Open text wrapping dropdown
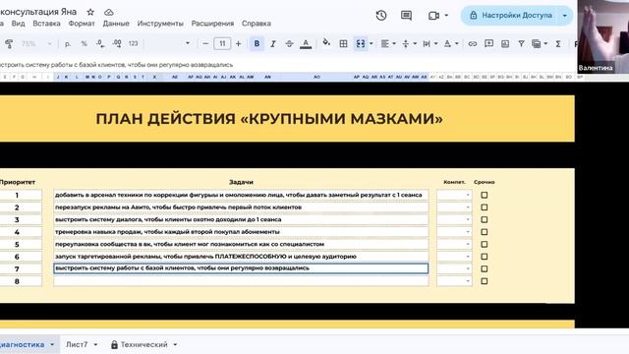This screenshot has width=629, height=354. click(429, 43)
